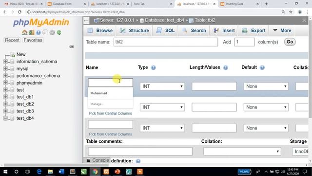Open a new browser tab
Image resolution: width=312 pixels, height=176 pixels.
click(x=266, y=4)
